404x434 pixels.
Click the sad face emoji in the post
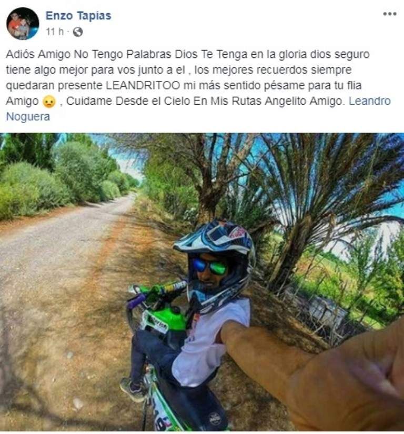(x=49, y=102)
